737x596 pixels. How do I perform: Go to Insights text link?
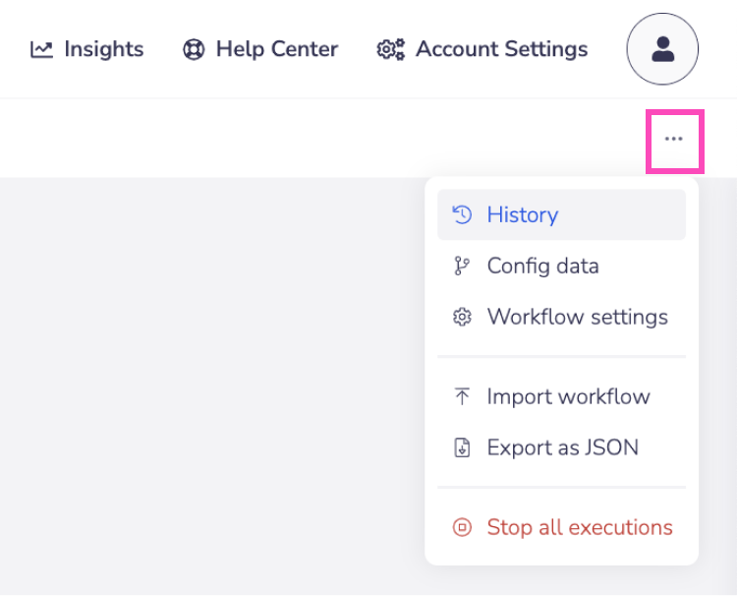click(103, 49)
